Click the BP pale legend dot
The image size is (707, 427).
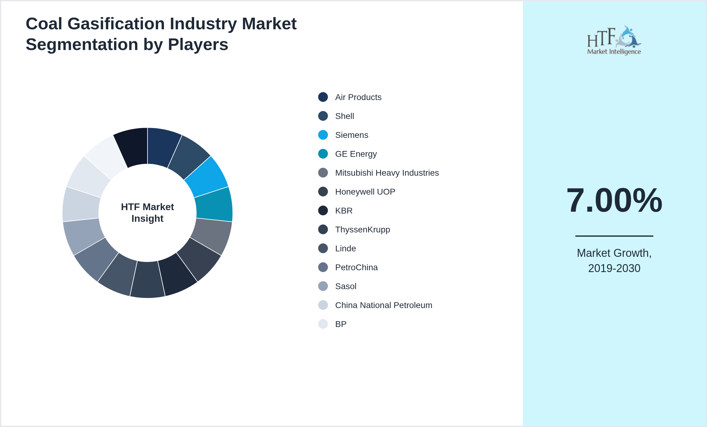coord(323,324)
